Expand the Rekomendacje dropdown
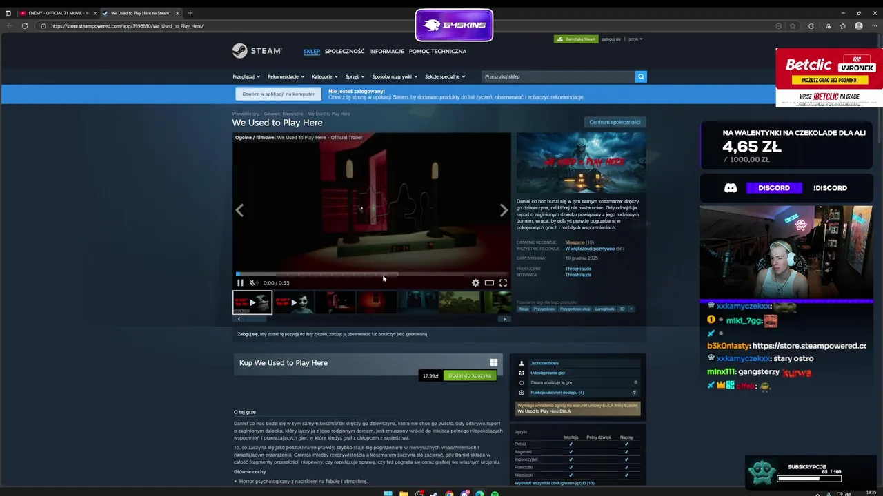 click(x=286, y=76)
